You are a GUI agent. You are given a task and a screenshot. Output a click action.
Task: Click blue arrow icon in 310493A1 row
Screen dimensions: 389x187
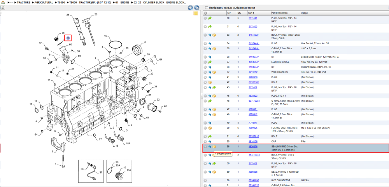tap(210, 57)
